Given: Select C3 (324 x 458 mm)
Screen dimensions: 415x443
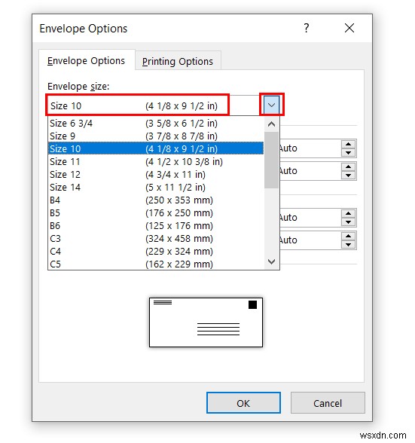Looking at the screenshot, I should pyautogui.click(x=156, y=238).
